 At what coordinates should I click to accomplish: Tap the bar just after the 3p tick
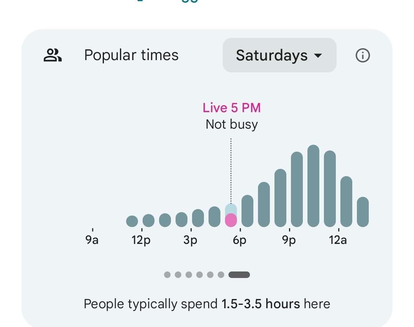(198, 218)
